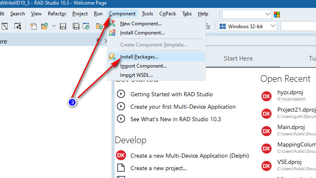Open recent project hyzx.dproj

coord(290,92)
